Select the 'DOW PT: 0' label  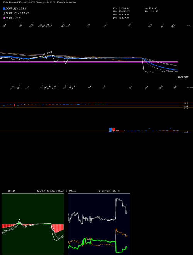pos(13,18)
